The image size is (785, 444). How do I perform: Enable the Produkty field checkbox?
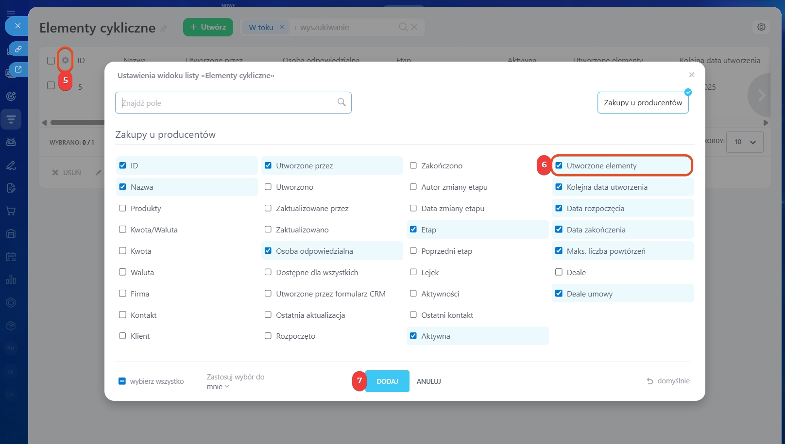coord(122,208)
